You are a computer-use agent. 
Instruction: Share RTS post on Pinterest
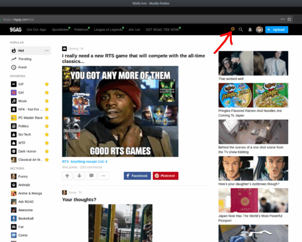165,176
